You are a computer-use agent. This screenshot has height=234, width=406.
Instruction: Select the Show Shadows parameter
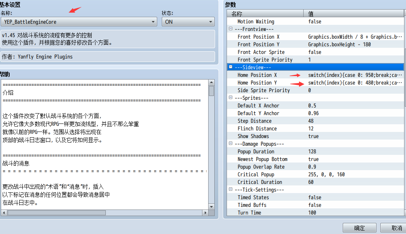click(316, 136)
